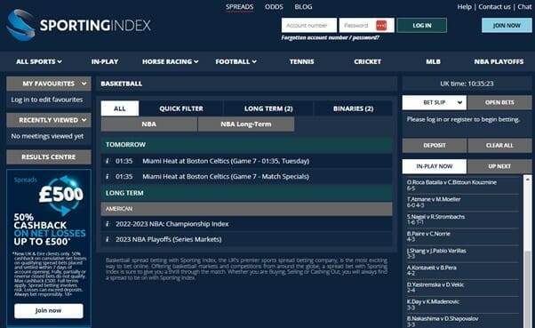Click the Tomorrow section header
The width and height of the screenshot is (535, 328).
pyautogui.click(x=247, y=145)
